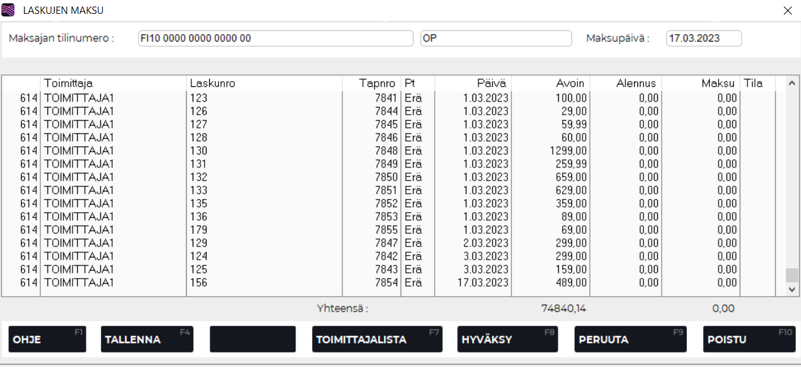Click the Maksajan tilinumero input field
The height and width of the screenshot is (367, 801).
[275, 38]
